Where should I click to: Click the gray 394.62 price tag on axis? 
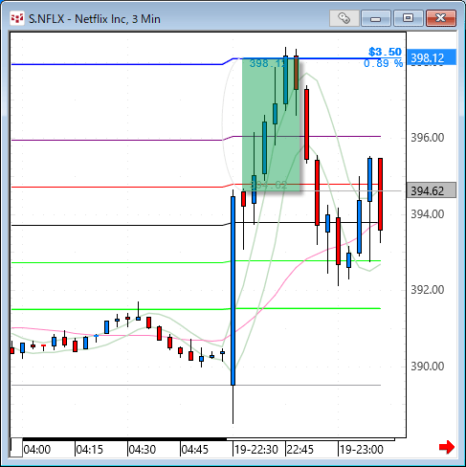click(x=432, y=190)
